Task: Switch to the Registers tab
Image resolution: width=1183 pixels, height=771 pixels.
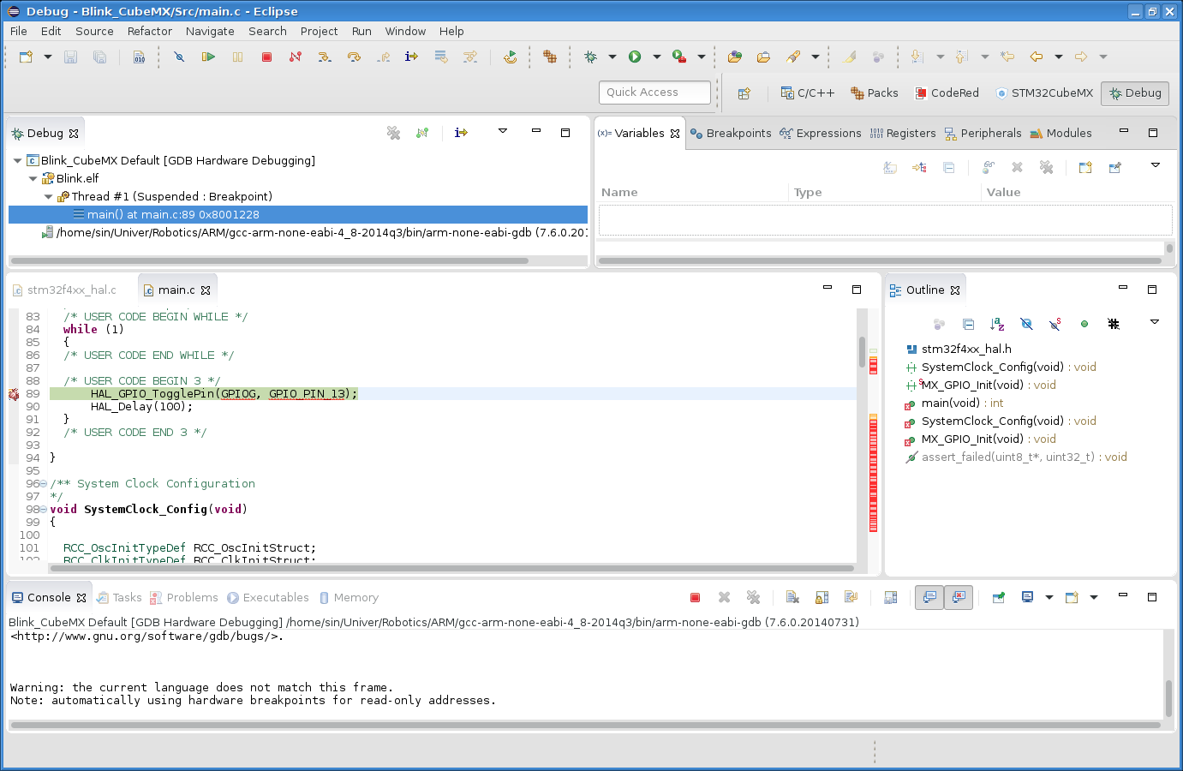Action: [903, 133]
